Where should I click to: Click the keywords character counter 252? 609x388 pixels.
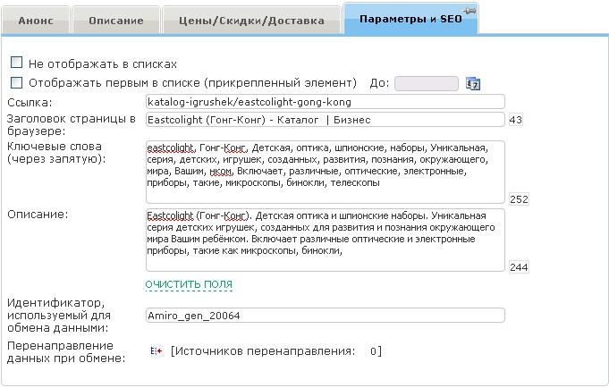click(518, 198)
